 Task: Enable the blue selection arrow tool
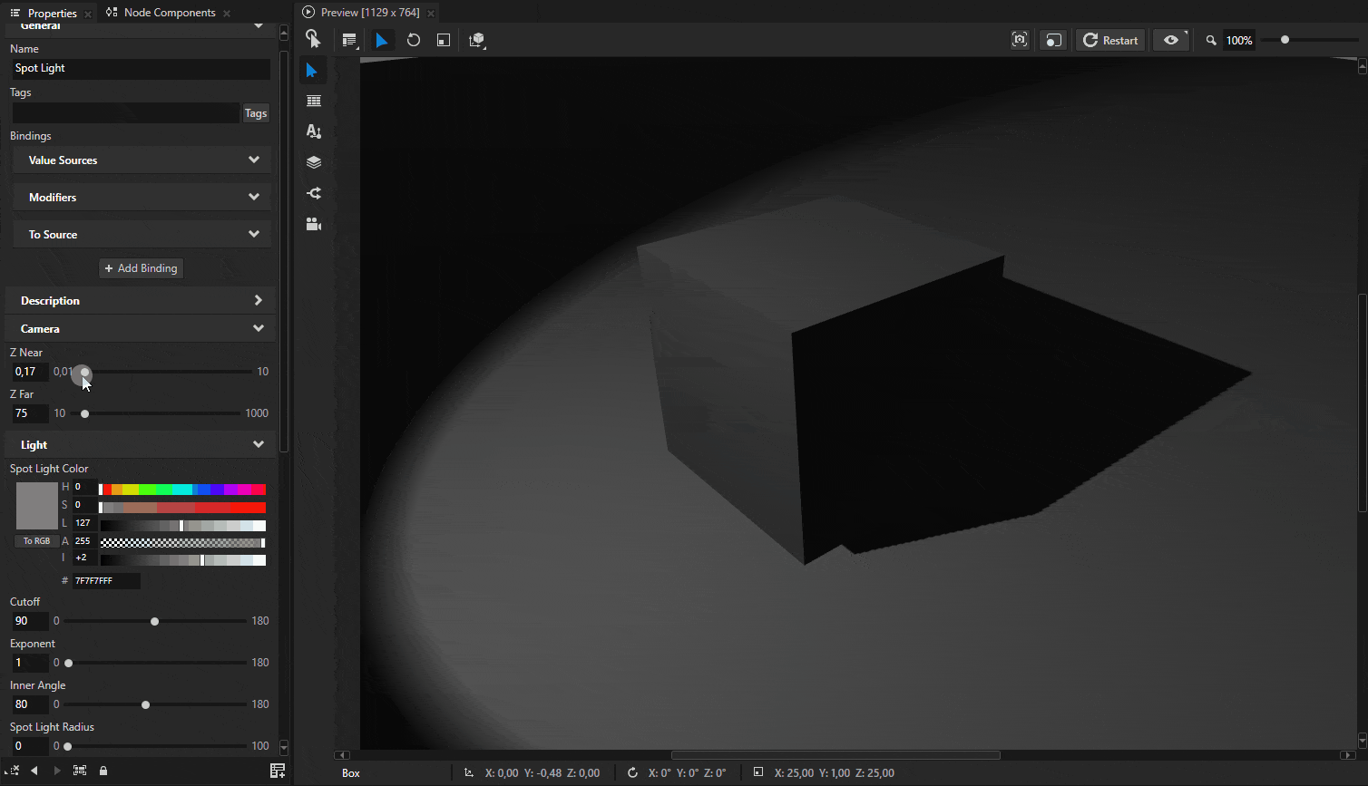(382, 40)
